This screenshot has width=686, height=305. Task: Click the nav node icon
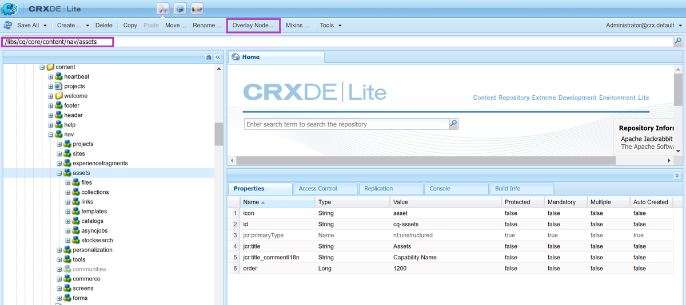[x=59, y=135]
